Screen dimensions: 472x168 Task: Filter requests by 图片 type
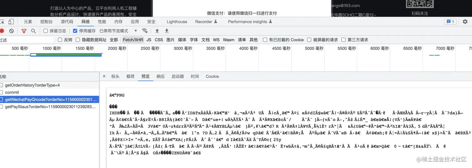[170, 40]
